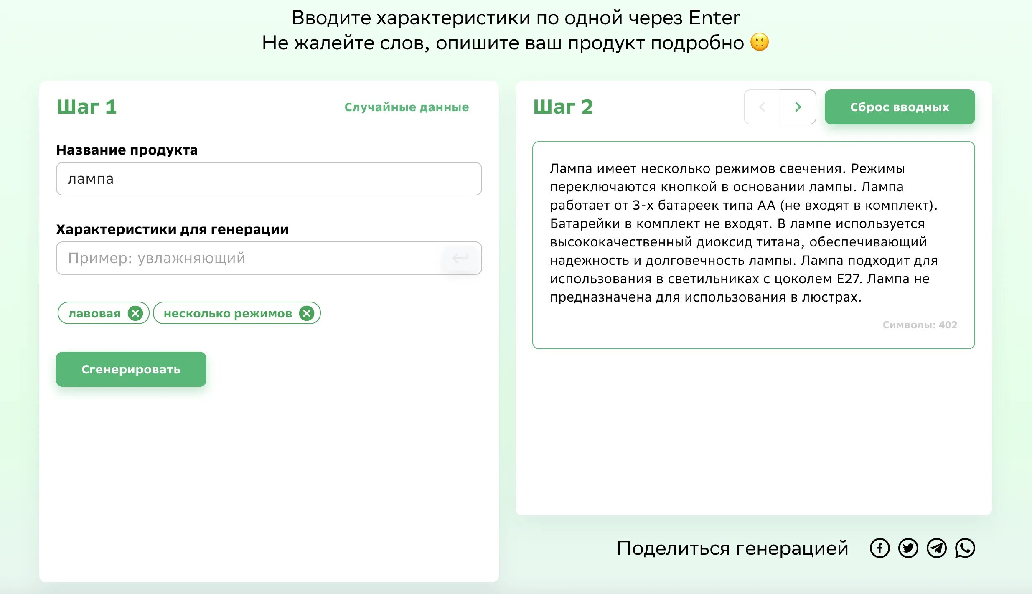Click 'Сгенерировать' button
The width and height of the screenshot is (1032, 594).
tap(131, 369)
